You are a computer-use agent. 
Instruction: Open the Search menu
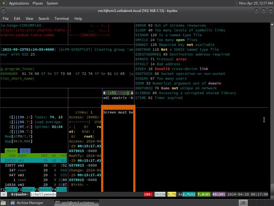(x=44, y=19)
